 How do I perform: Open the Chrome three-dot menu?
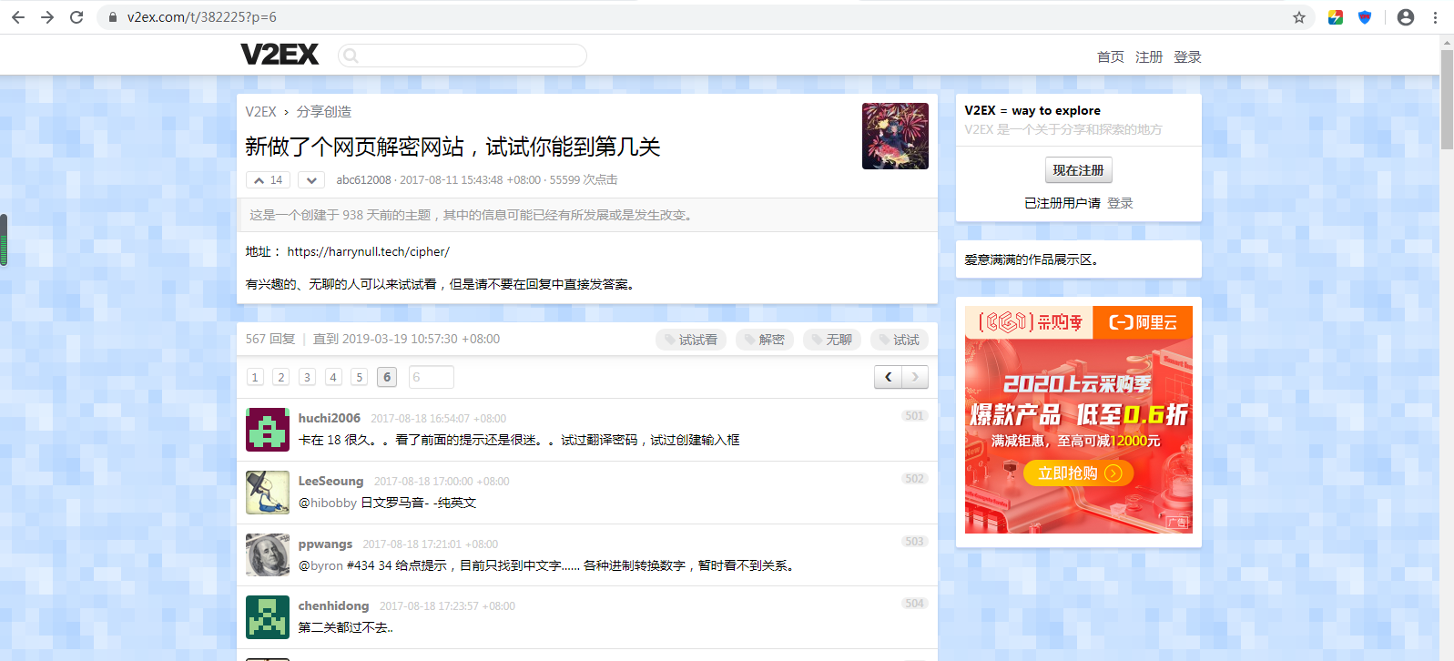(1435, 17)
